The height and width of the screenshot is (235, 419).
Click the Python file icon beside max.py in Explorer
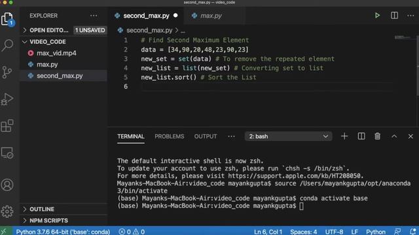[31, 65]
